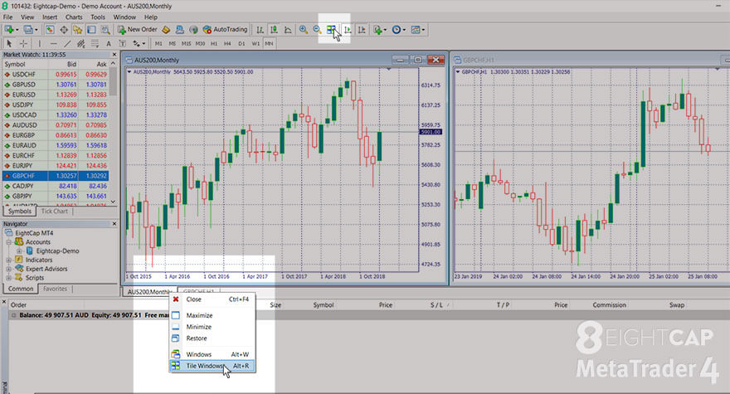Expand the Expert Advisors tree node
The width and height of the screenshot is (730, 394).
point(8,269)
